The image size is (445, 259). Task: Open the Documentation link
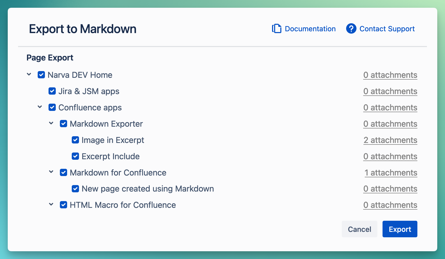point(310,29)
